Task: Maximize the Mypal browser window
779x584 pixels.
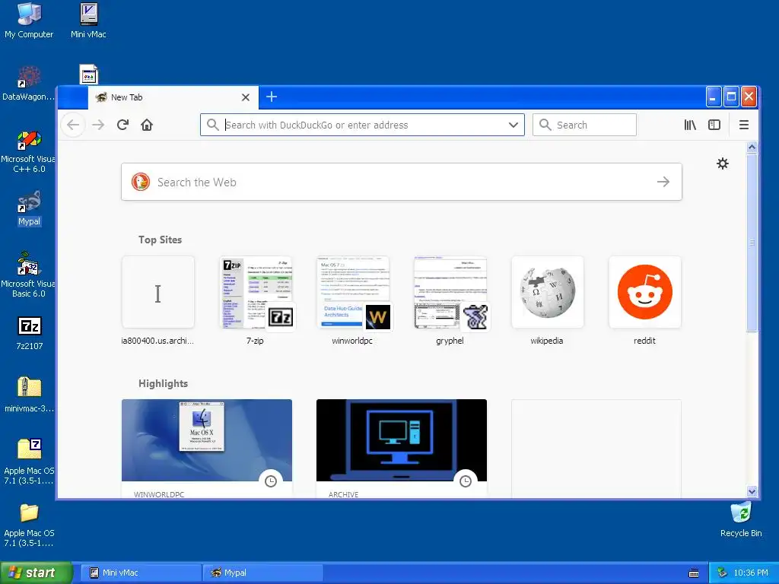Action: (731, 97)
